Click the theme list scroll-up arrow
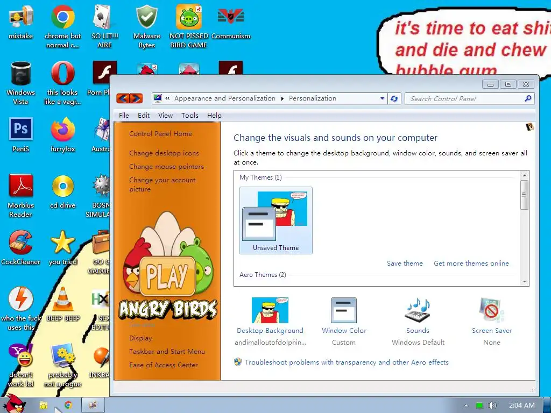The image size is (551, 413). click(524, 175)
